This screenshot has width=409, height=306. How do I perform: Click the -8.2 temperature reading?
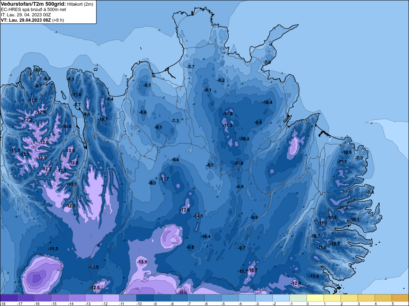(221, 80)
